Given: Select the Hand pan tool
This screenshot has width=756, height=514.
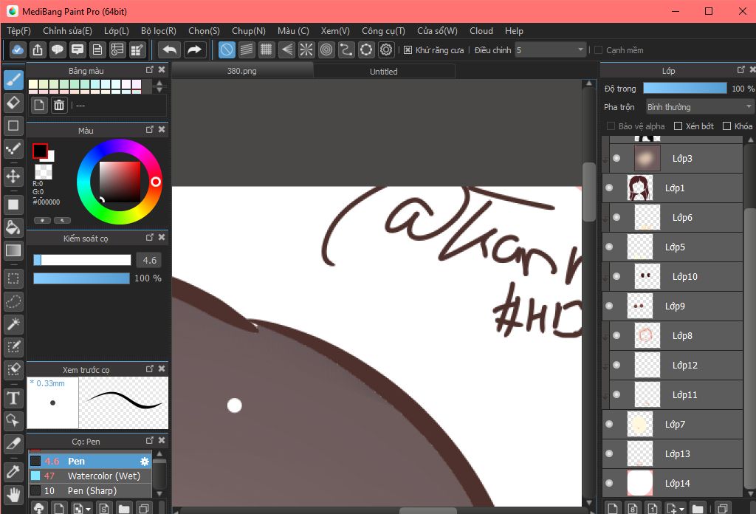Looking at the screenshot, I should coord(13,495).
